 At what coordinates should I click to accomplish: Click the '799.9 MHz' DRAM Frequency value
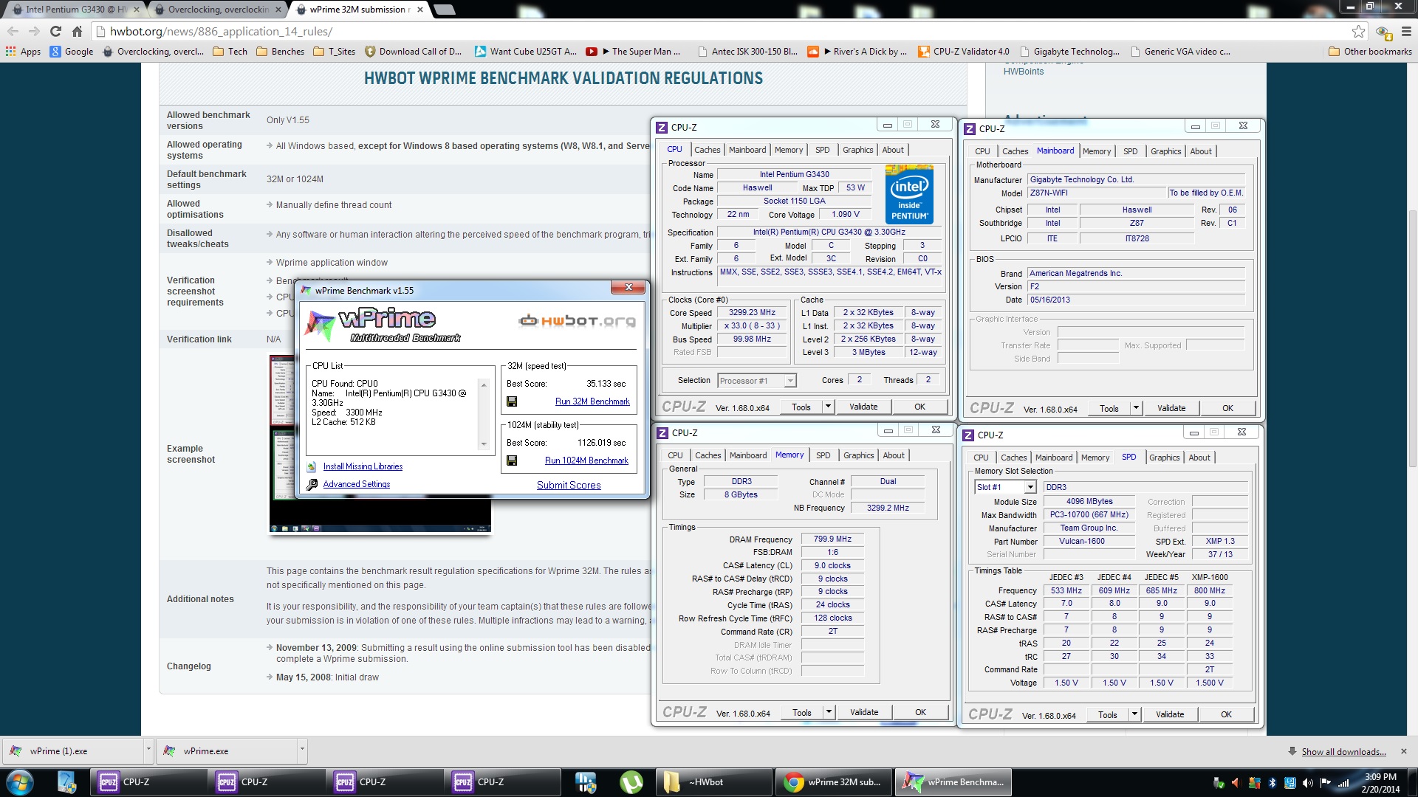tap(832, 539)
